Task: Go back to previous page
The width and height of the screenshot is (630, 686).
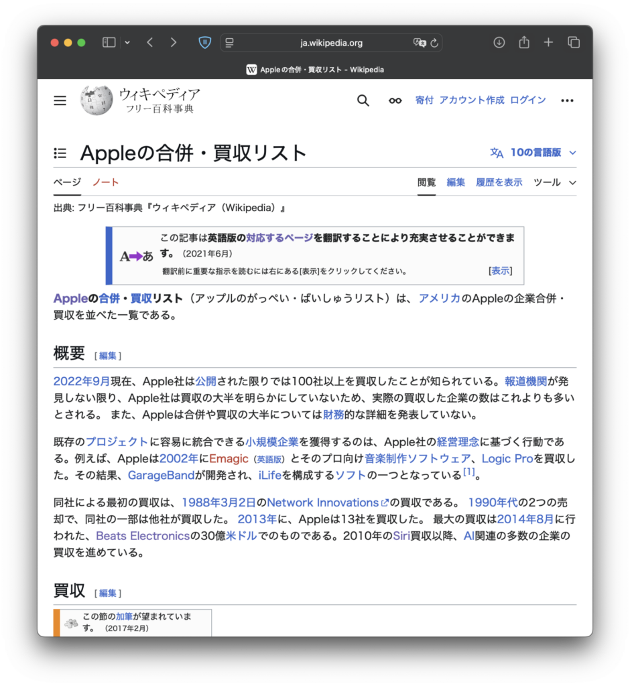Action: [x=149, y=42]
